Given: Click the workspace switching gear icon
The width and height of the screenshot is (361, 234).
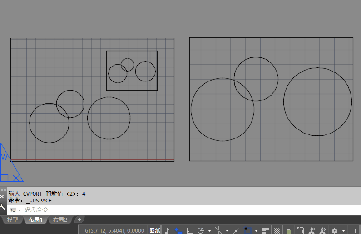Looking at the screenshot, I should 335,230.
